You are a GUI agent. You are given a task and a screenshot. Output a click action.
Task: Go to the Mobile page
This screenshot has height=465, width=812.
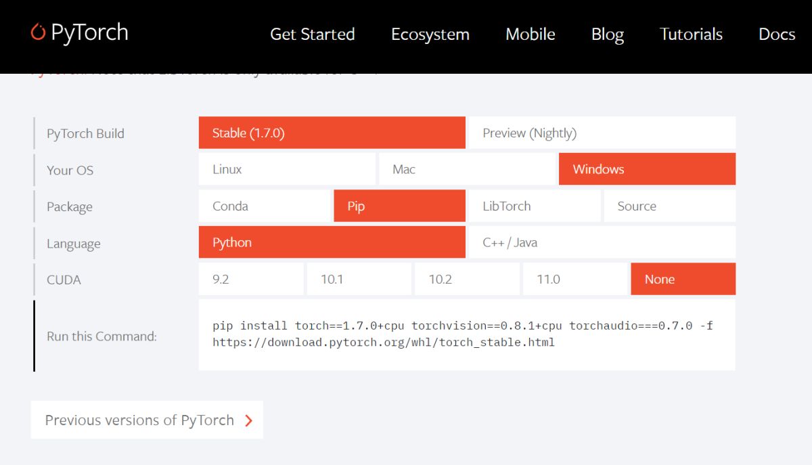pyautogui.click(x=531, y=35)
